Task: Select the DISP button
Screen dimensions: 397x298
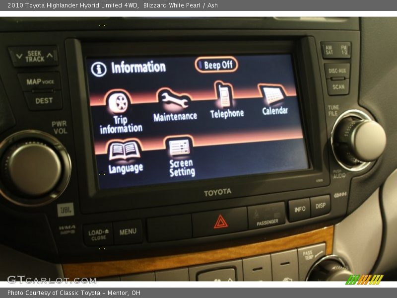Action: point(321,206)
